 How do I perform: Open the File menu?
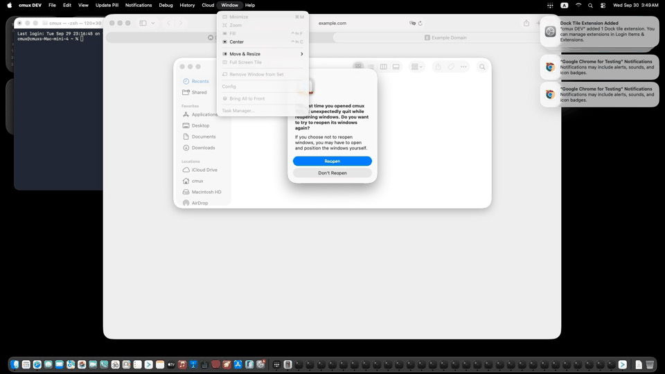click(x=52, y=5)
